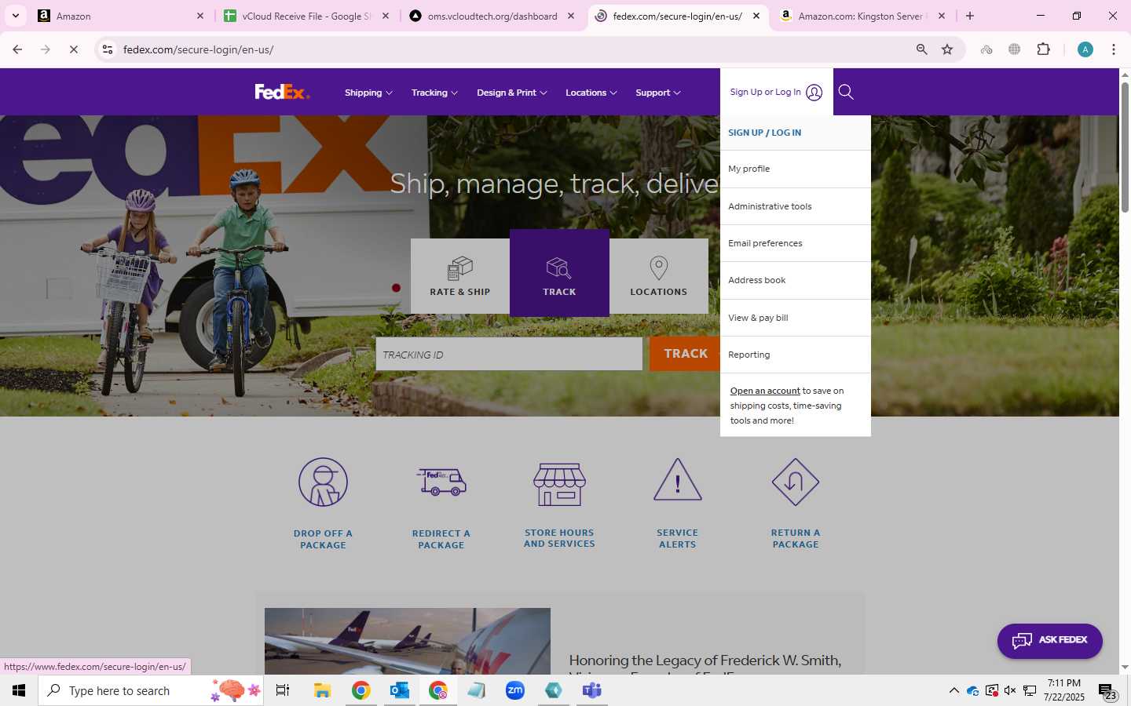Open Outlook from taskbar
Image resolution: width=1131 pixels, height=706 pixels.
(x=399, y=690)
